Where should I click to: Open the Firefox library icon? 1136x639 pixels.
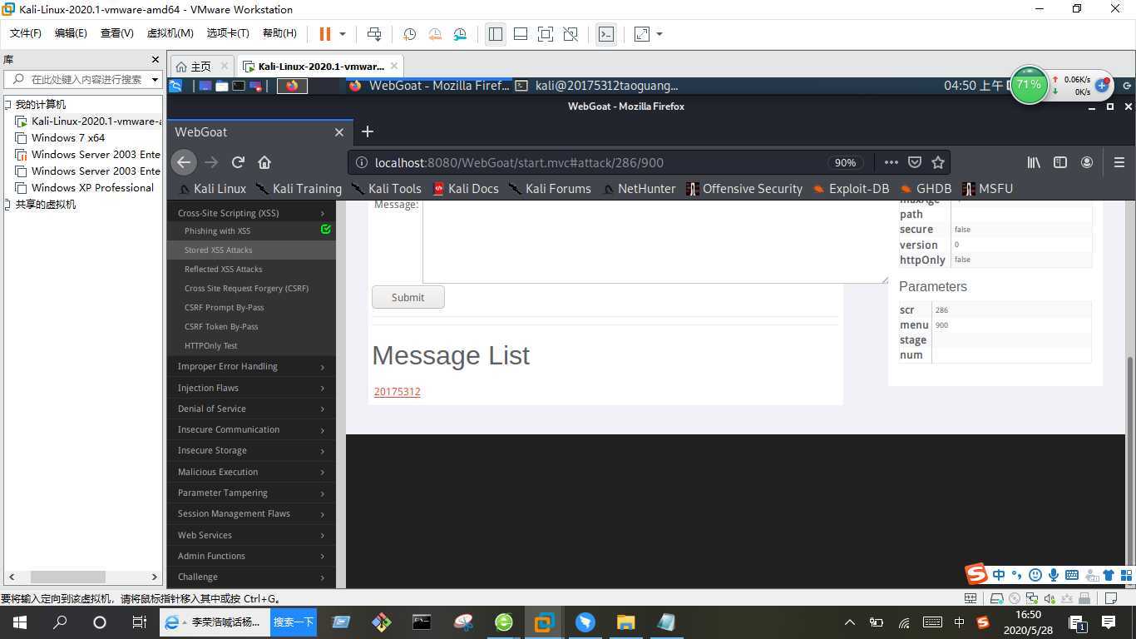pyautogui.click(x=1034, y=162)
